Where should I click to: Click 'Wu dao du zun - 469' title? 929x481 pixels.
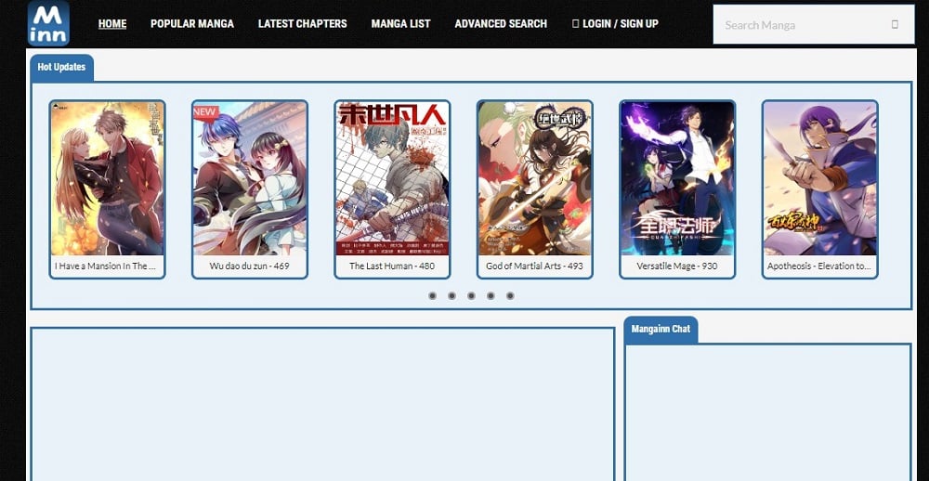click(249, 266)
